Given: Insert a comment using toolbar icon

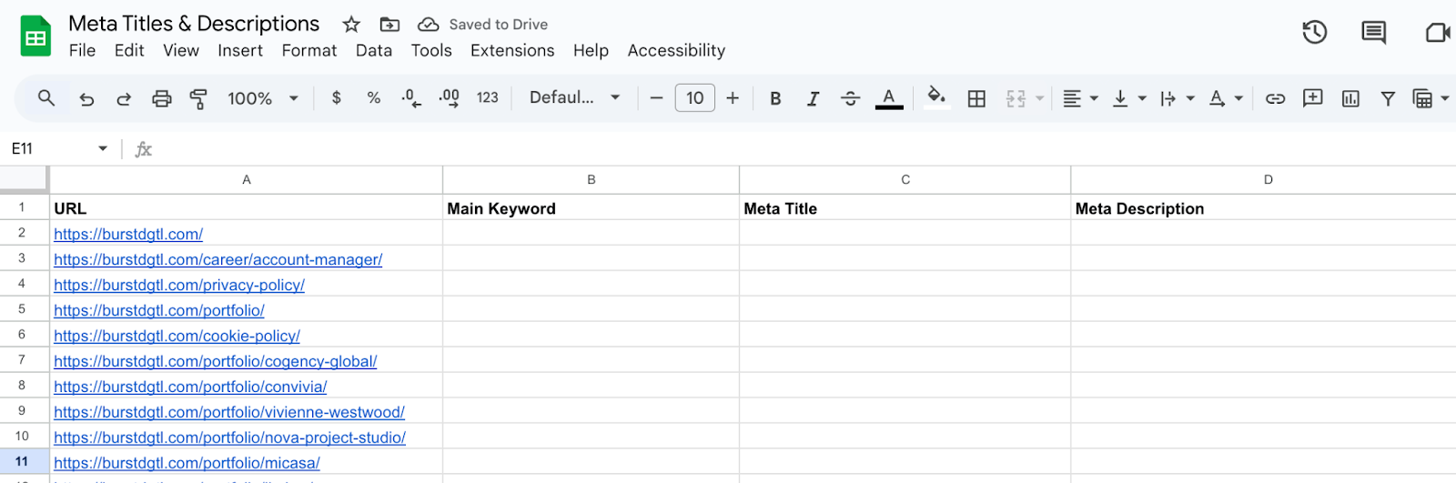Looking at the screenshot, I should tap(1313, 98).
